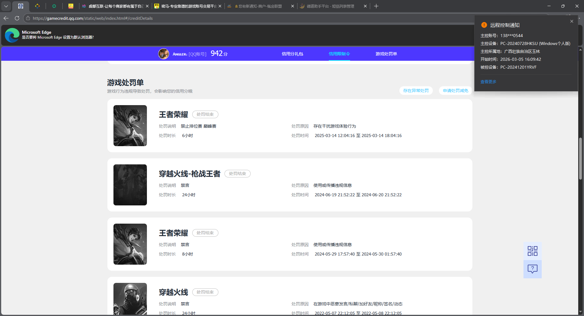The width and height of the screenshot is (584, 316).
Task: Click the site info lock icon
Action: tap(28, 18)
